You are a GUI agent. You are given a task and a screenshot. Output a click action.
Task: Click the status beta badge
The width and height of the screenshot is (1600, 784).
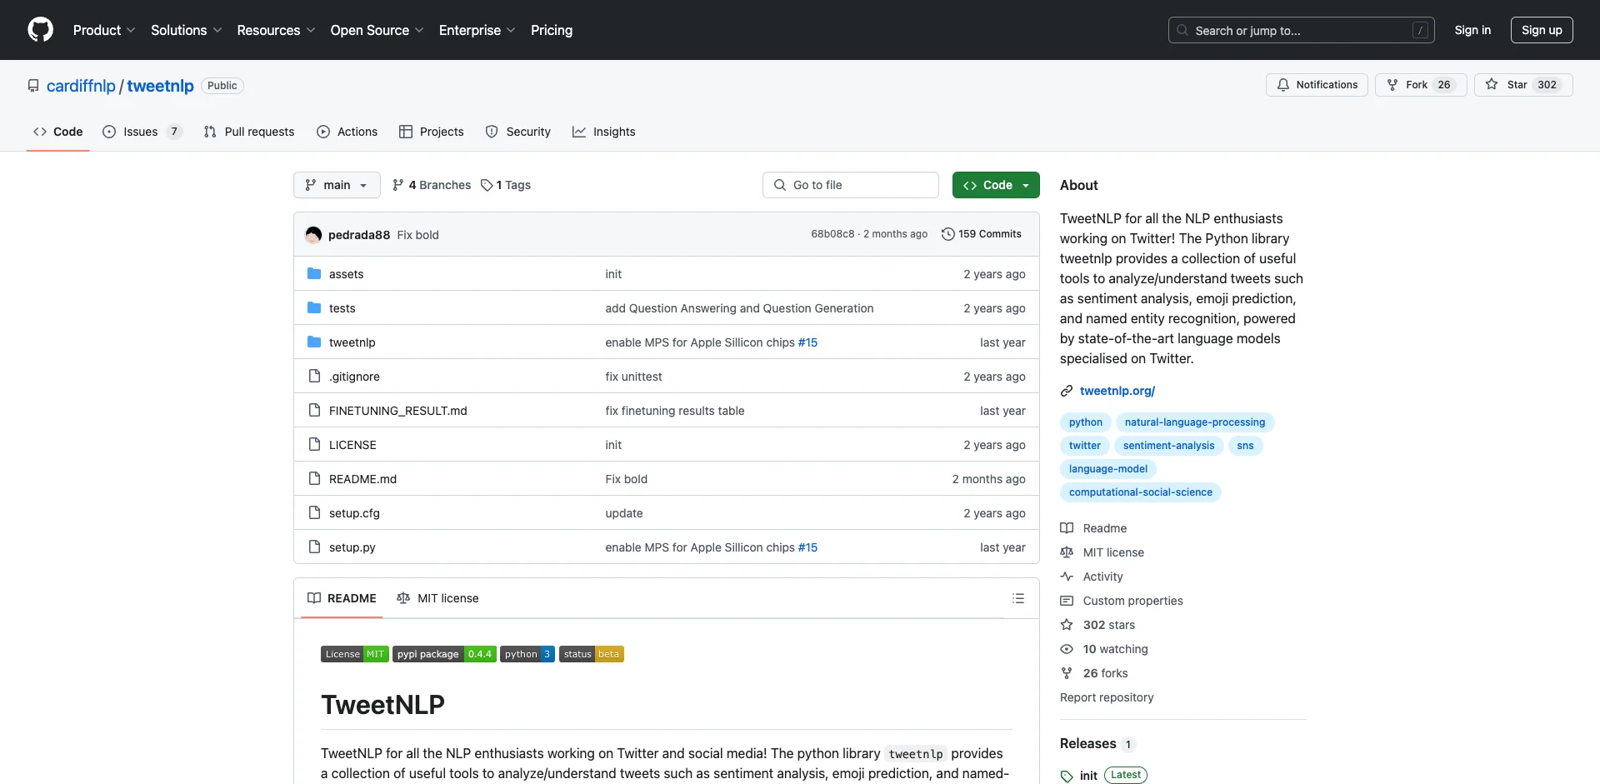592,654
